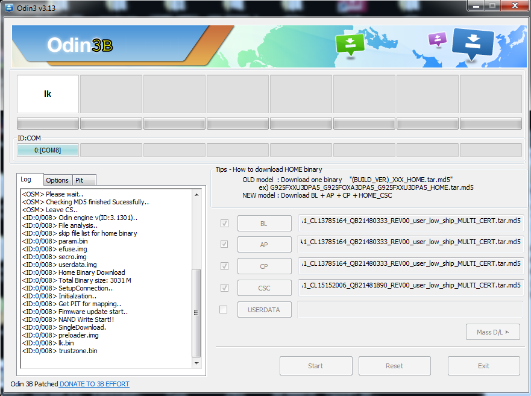Click the log scrollbar up arrow
531x396 pixels.
pyautogui.click(x=196, y=195)
